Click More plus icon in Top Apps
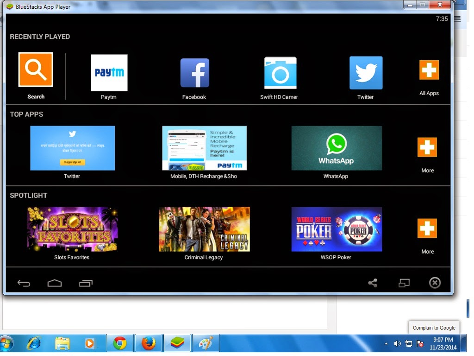Viewport: 474px width, 356px height. 427,147
